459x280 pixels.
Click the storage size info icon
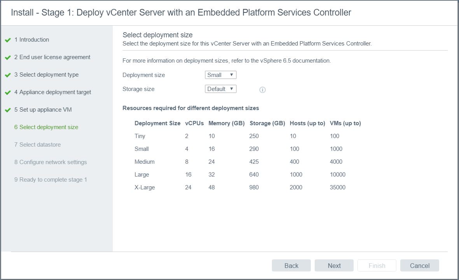(x=262, y=90)
